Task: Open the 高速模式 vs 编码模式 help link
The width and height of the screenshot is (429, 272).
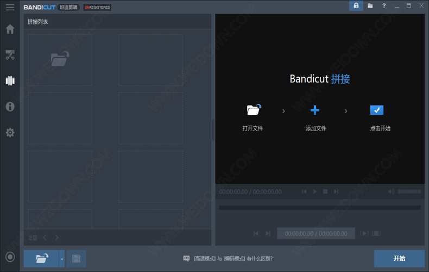Action: 233,258
